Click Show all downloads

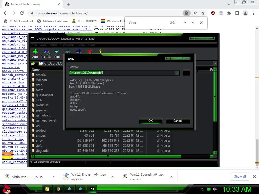(x=240, y=177)
